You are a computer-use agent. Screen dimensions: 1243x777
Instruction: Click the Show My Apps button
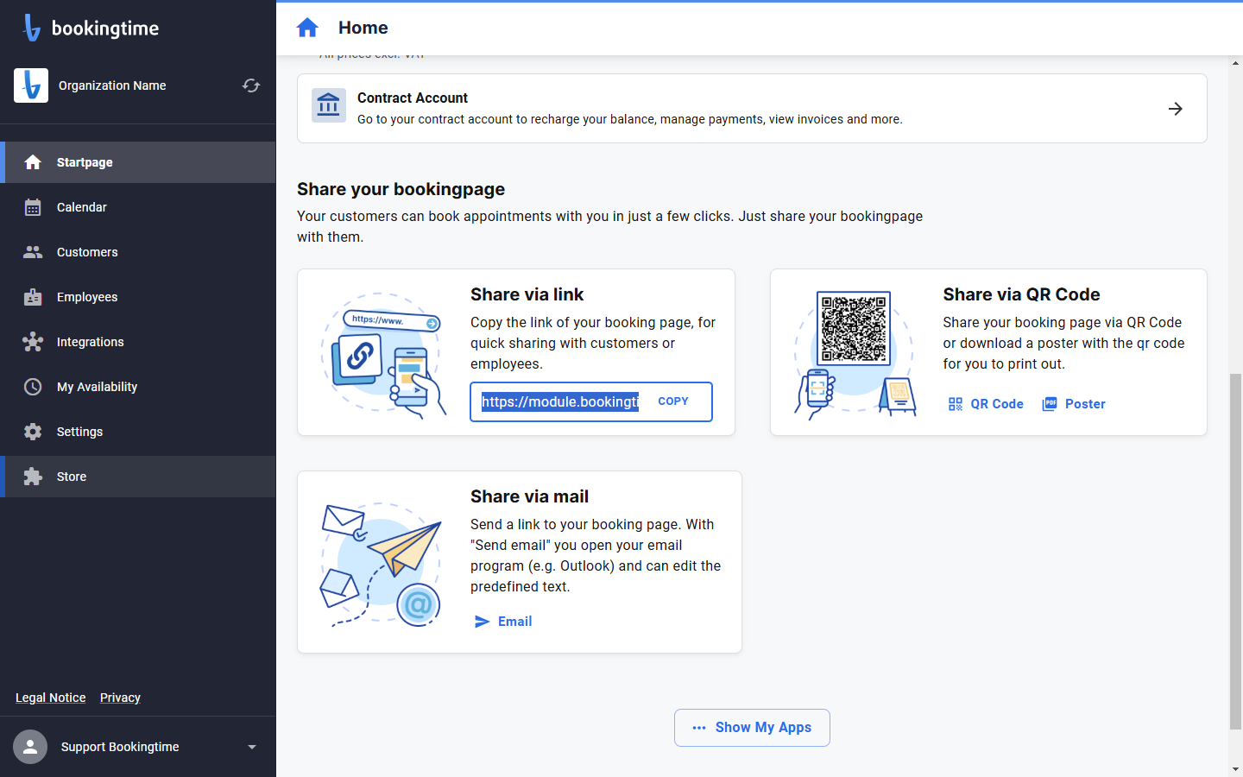point(752,728)
